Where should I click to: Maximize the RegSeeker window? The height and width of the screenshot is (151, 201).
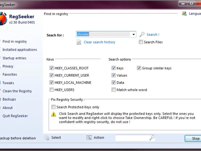point(191,3)
